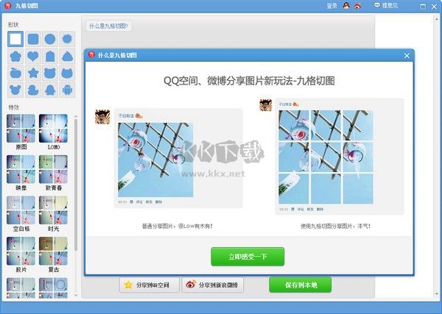Click the caption 普通分享图片，很Low有木有!
Viewport: 442px width, 314px height.
(178, 226)
